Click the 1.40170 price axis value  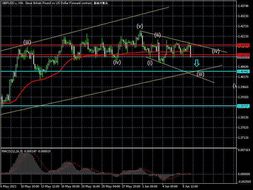(243, 77)
